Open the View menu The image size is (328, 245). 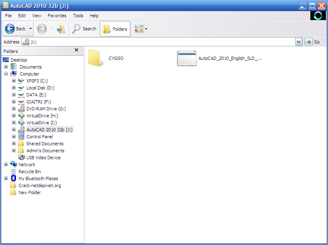tap(37, 16)
